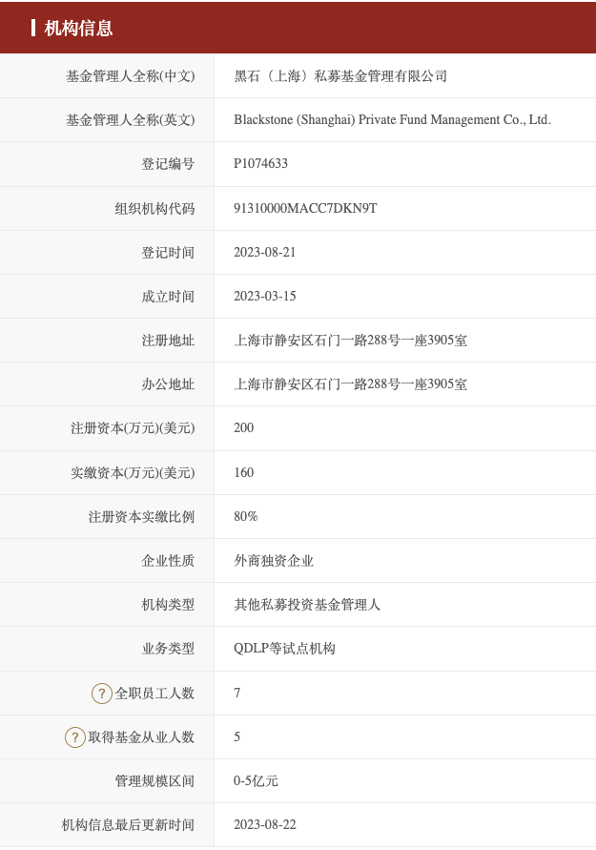Click the label 实缴资本(万元)(美元)
Screen dimensions: 596x850
coord(133,473)
